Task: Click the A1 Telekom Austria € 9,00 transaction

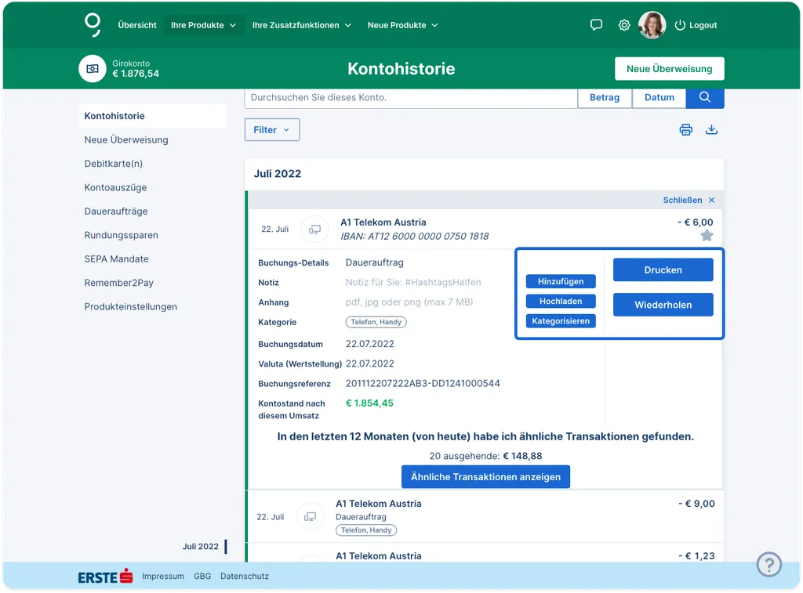Action: (485, 517)
